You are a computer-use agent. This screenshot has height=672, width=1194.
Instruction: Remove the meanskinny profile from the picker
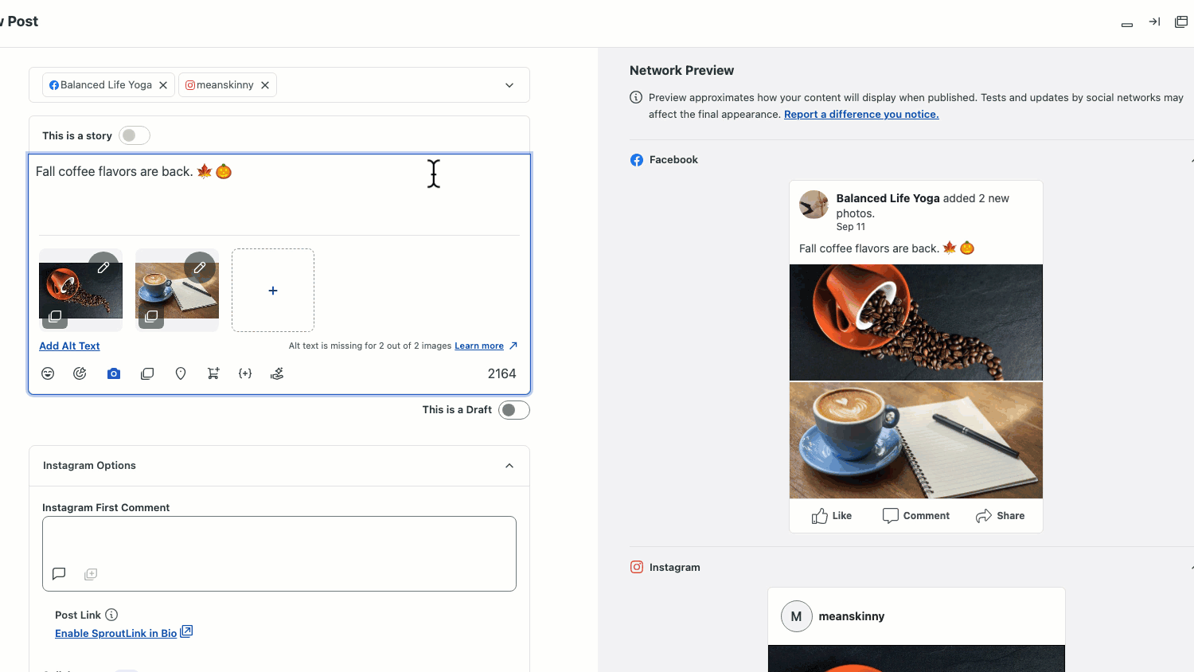tap(265, 85)
